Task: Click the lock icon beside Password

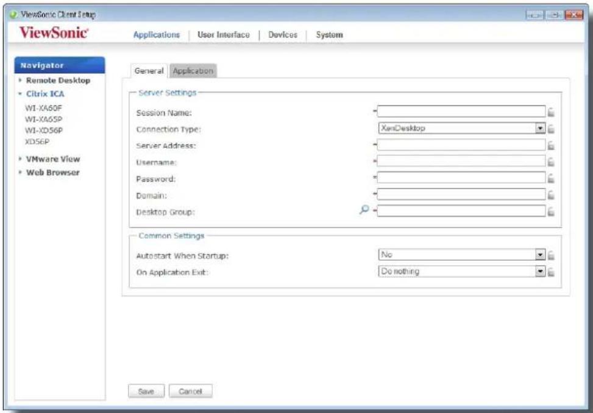Action: (x=551, y=178)
